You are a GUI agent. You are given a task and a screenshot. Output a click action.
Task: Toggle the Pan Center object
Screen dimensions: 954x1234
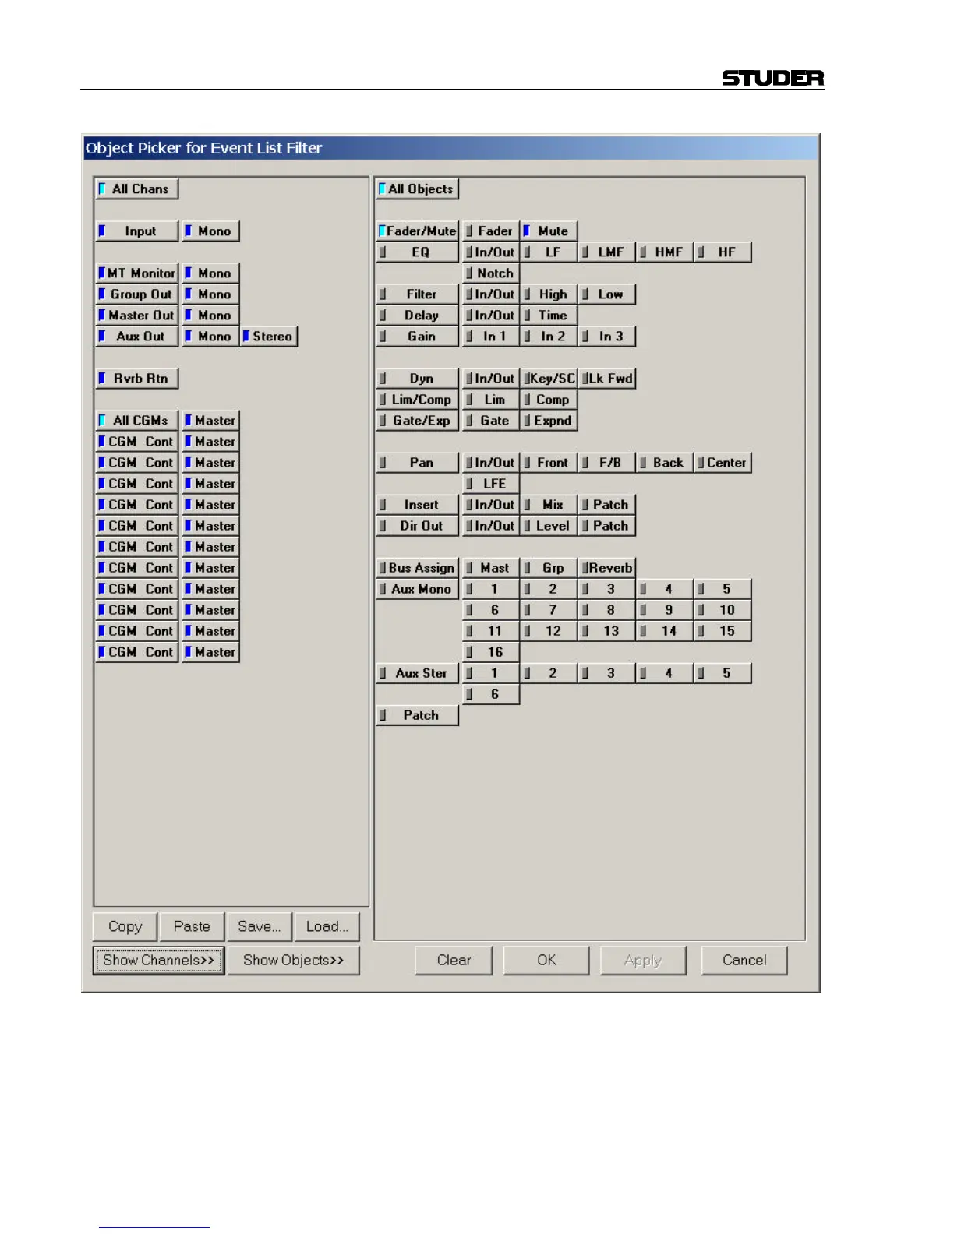point(723,463)
